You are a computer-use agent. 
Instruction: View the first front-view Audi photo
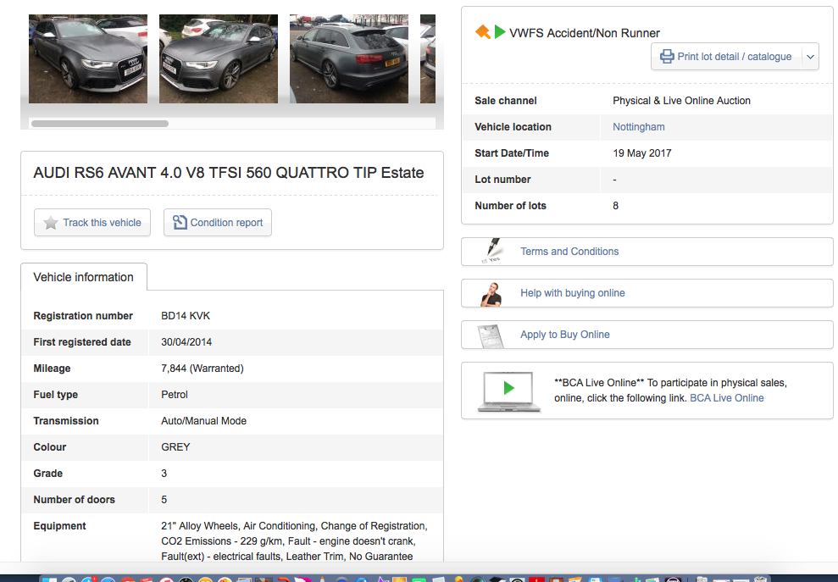pos(88,58)
